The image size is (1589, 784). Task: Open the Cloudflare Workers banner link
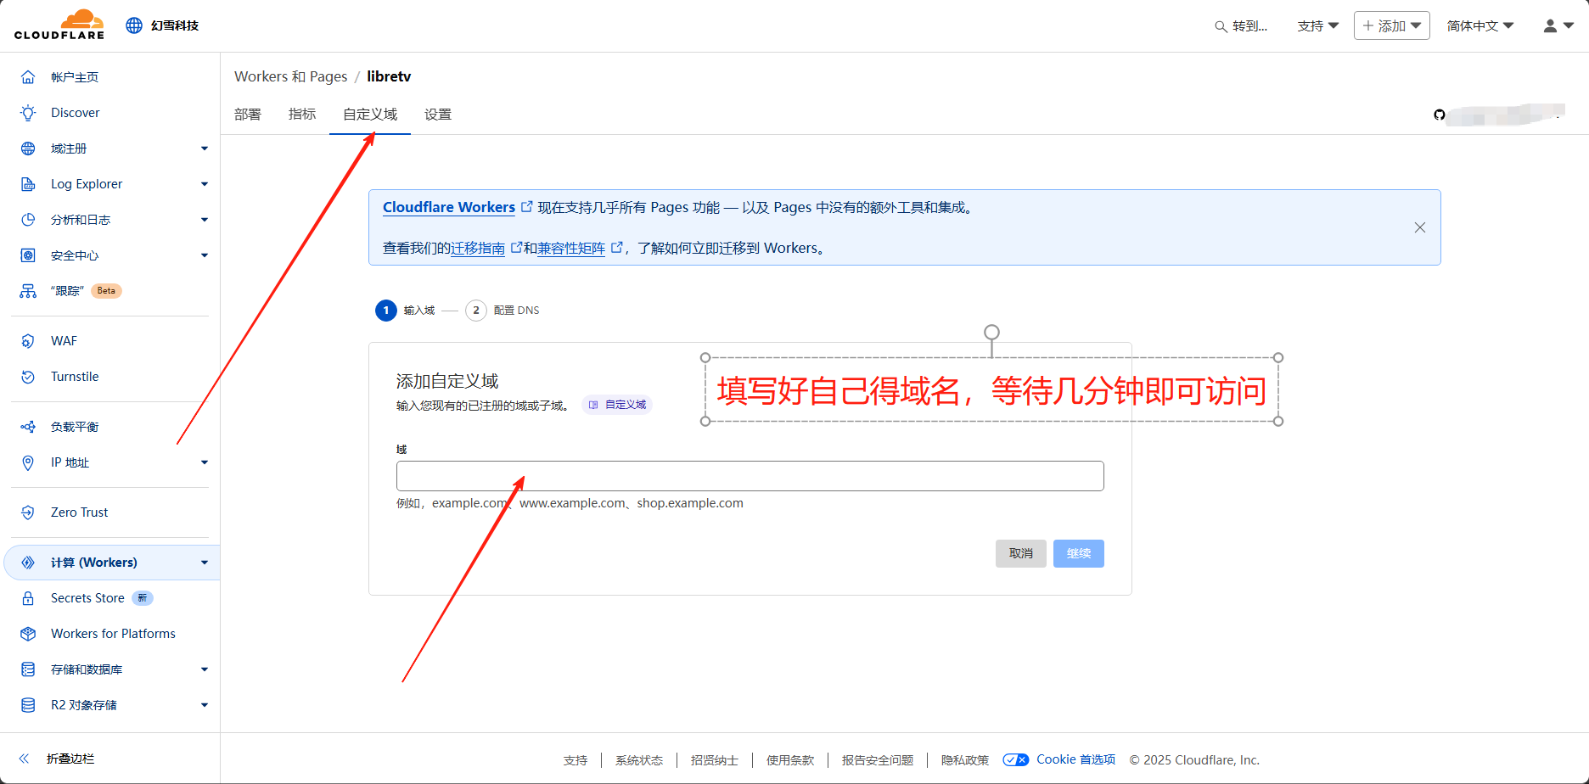point(449,207)
